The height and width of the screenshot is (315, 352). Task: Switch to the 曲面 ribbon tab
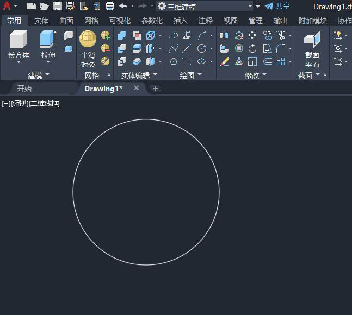(66, 21)
